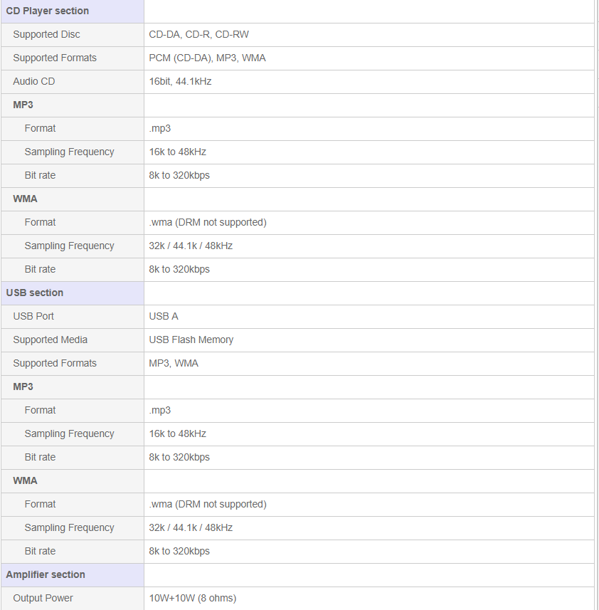Select the USB Port label

(x=33, y=316)
